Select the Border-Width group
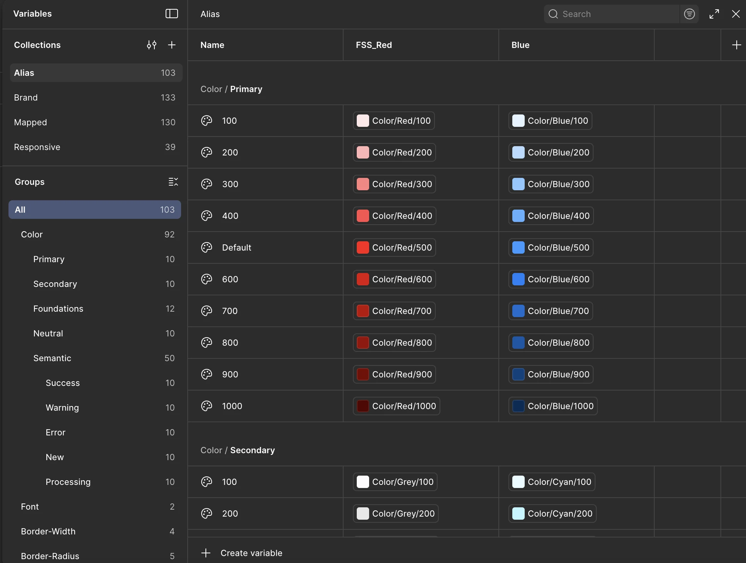This screenshot has height=563, width=746. coord(95,531)
